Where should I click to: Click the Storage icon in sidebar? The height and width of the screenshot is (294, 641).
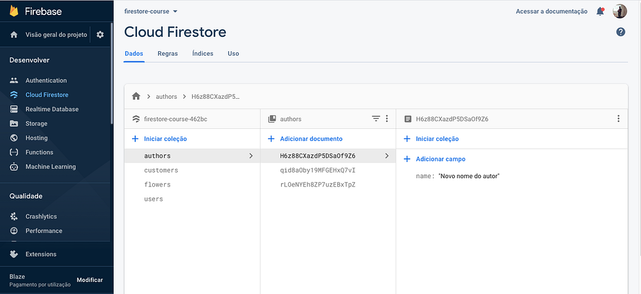coord(14,123)
